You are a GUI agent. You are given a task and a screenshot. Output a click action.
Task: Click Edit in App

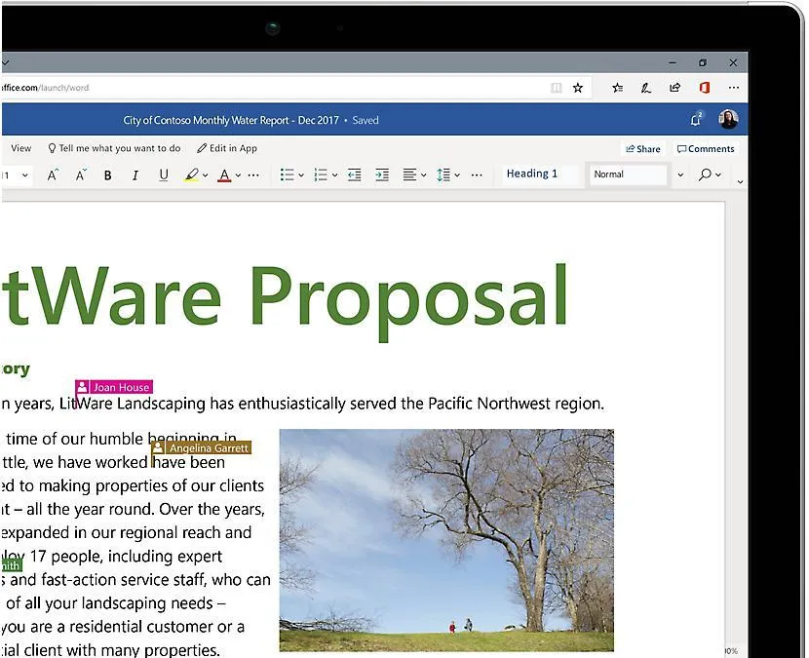pos(227,148)
